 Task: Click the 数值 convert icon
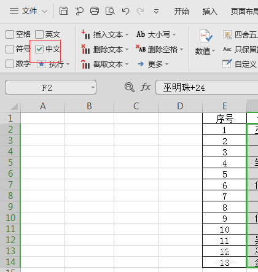pos(206,36)
